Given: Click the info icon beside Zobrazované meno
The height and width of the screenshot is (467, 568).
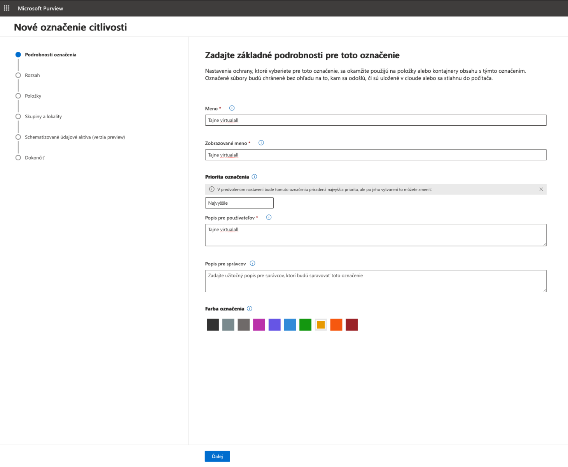Looking at the screenshot, I should pyautogui.click(x=261, y=143).
